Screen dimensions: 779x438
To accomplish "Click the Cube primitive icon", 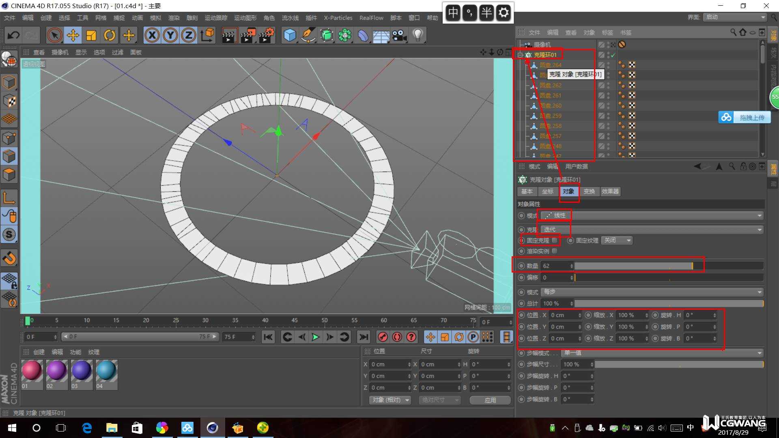I will coord(290,36).
